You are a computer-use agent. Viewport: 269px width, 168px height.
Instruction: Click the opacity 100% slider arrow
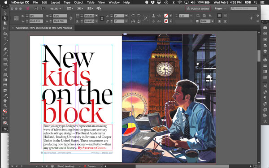coord(213,21)
